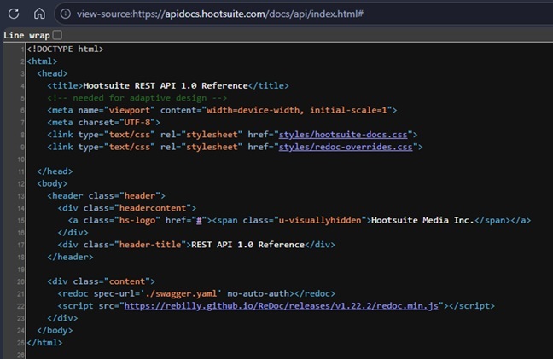The image size is (553, 359).
Task: Click the <div class="content"> line
Action: point(102,281)
